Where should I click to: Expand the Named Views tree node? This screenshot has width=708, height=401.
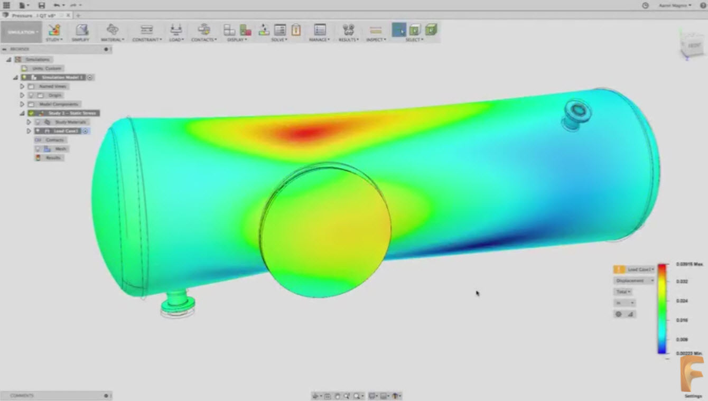21,86
